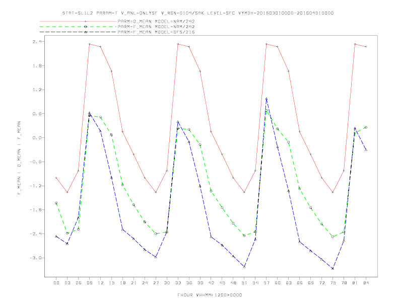Click the x-axis tick label 27
The height and width of the screenshot is (308, 399).
pos(156,283)
